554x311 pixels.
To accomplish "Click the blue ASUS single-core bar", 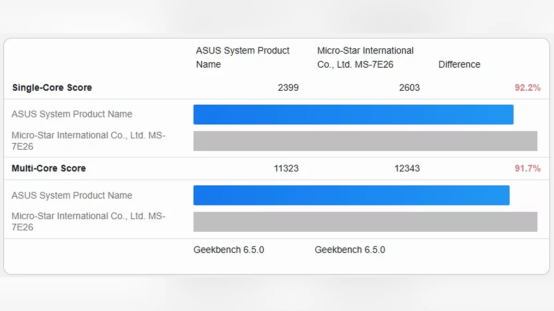I will (353, 114).
